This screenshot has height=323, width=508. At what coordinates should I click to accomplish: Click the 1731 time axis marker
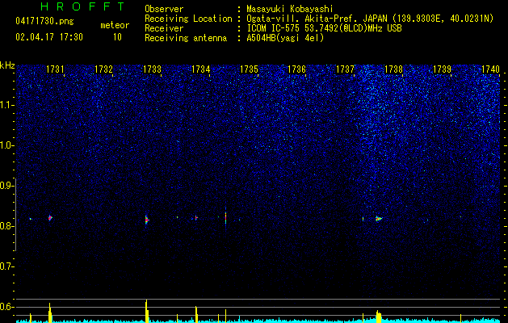(55, 69)
